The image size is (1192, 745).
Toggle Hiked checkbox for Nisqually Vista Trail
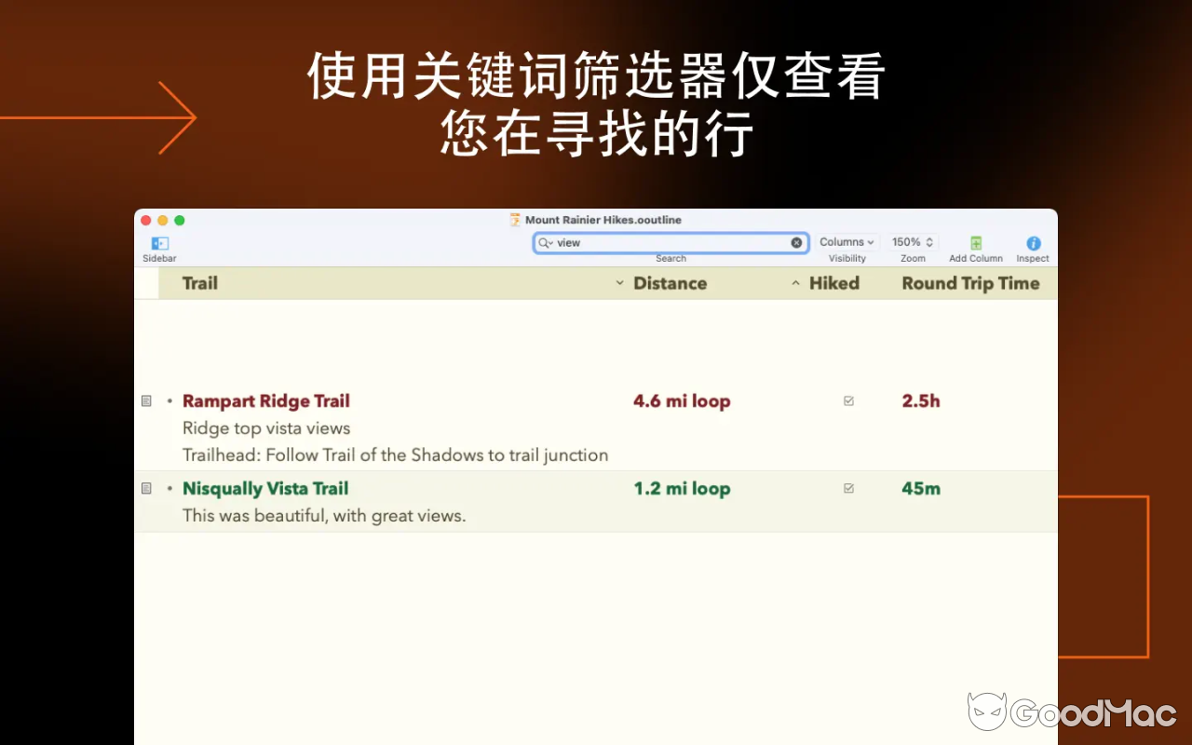pos(848,488)
